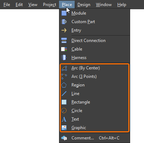Open the View menu
The width and height of the screenshot is (144, 143).
[33, 5]
